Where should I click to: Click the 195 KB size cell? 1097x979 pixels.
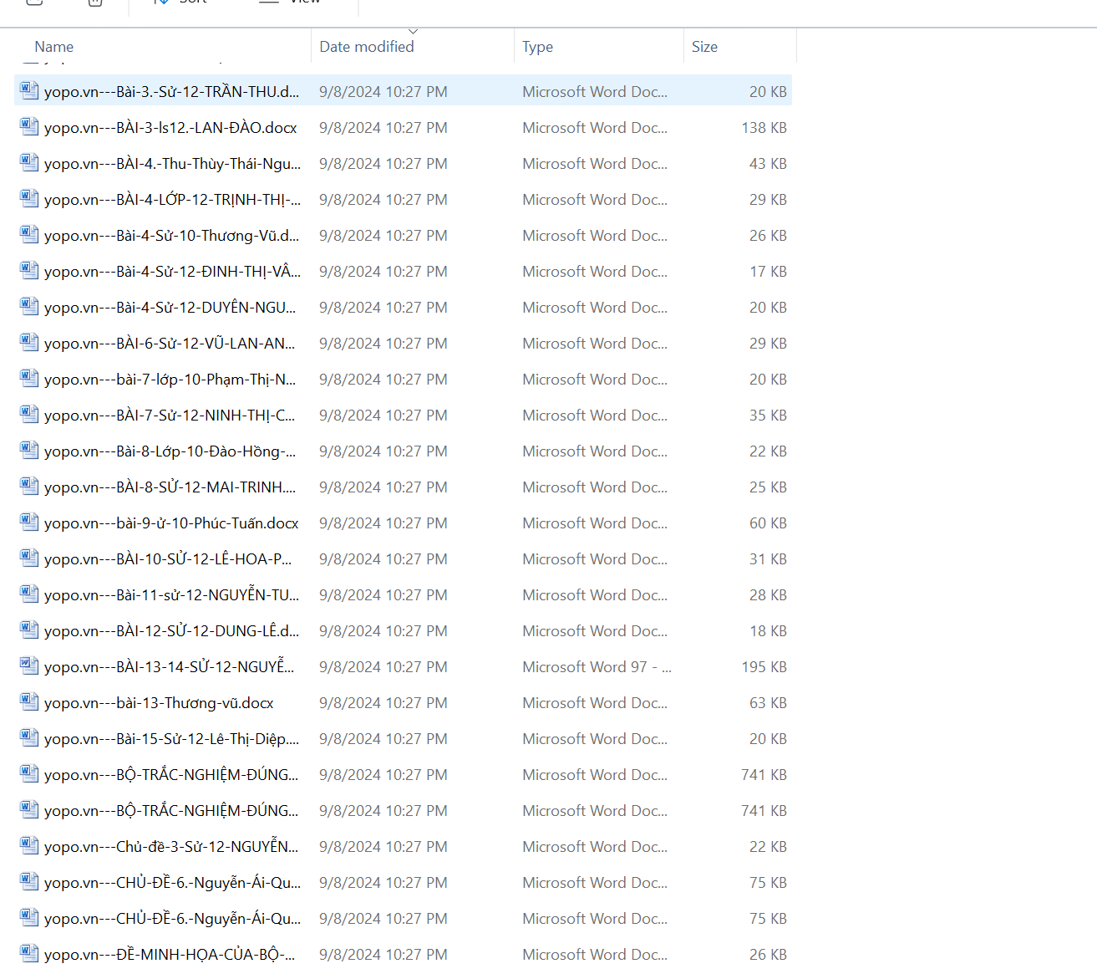tap(764, 667)
